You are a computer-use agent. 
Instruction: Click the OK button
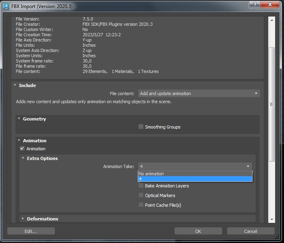tap(198, 231)
